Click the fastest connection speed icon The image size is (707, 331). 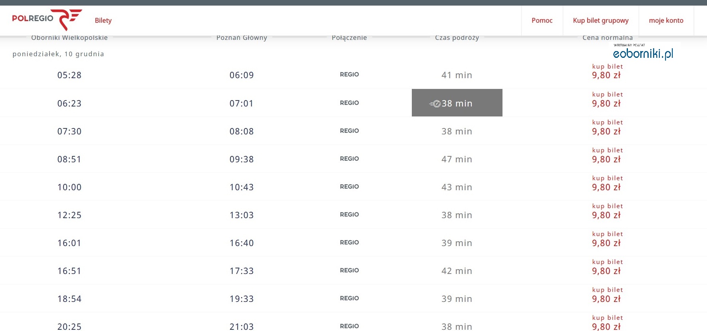(435, 104)
